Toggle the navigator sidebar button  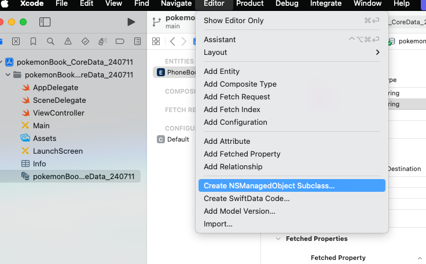pyautogui.click(x=45, y=22)
